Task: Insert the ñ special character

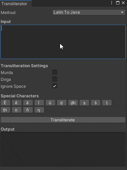Action: 28,110
